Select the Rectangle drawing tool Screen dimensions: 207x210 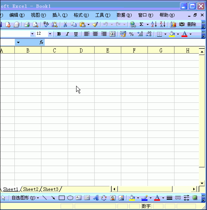(x=62, y=198)
